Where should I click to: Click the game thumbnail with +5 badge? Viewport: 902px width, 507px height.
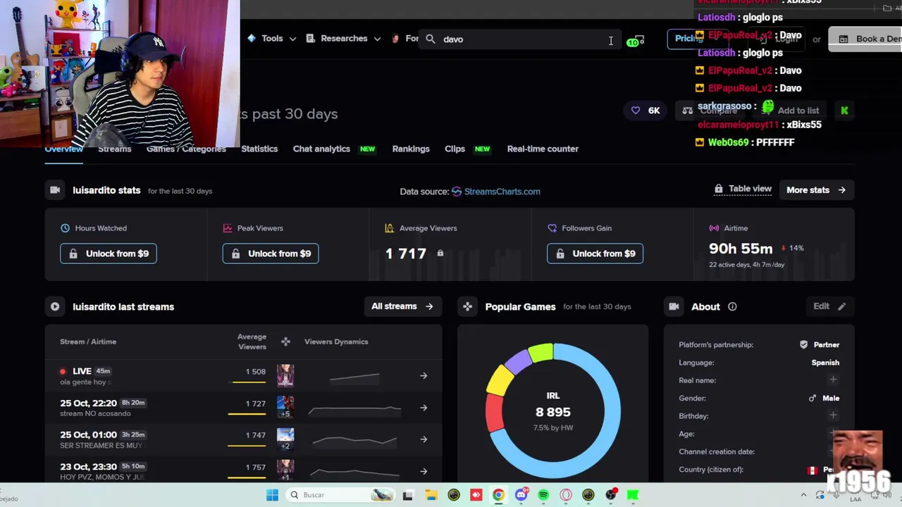(285, 407)
